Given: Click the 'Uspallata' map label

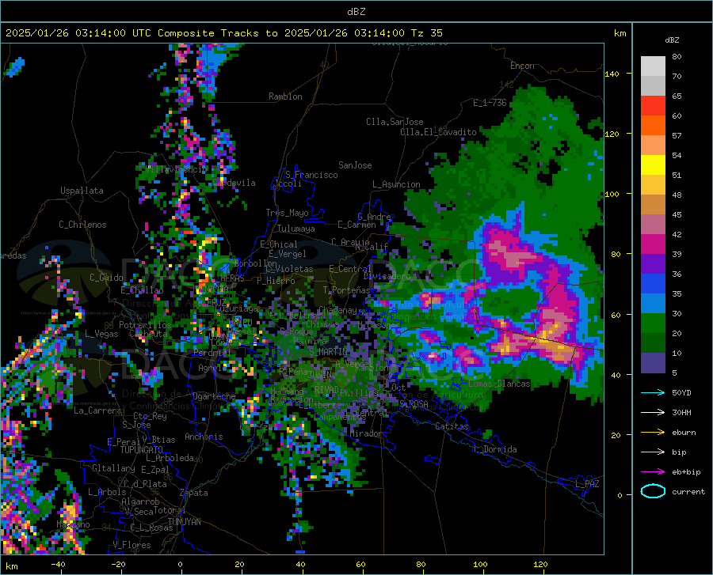Looking at the screenshot, I should (82, 191).
